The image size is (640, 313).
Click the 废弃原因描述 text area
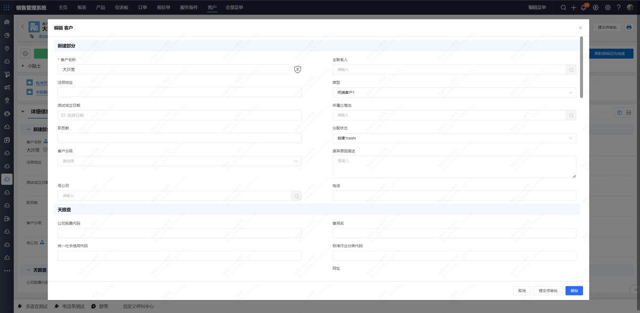coord(454,167)
